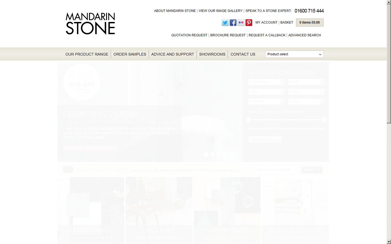Click the Quotation Request link
Viewport: 391px width, 244px height.
coord(189,35)
